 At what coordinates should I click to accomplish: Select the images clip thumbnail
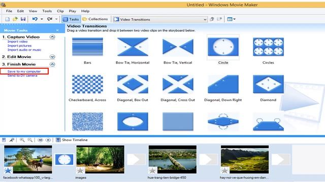(101, 159)
